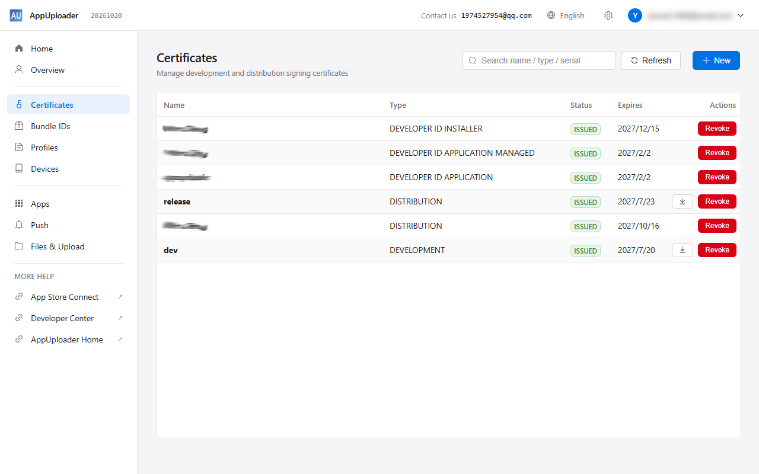Click the AppUploader AU logo icon
Screen dimensions: 759x474
(x=16, y=15)
